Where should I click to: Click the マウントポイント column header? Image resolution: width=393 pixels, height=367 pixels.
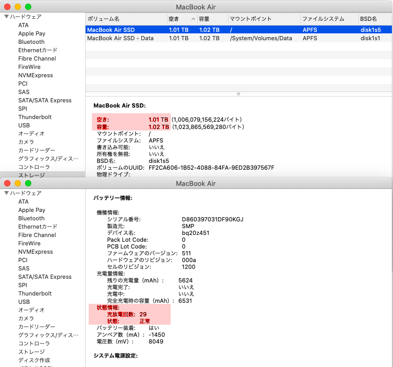pos(263,19)
